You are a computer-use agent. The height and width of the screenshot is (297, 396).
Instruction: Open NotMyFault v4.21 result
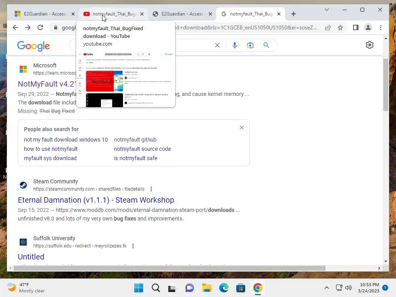pos(46,84)
